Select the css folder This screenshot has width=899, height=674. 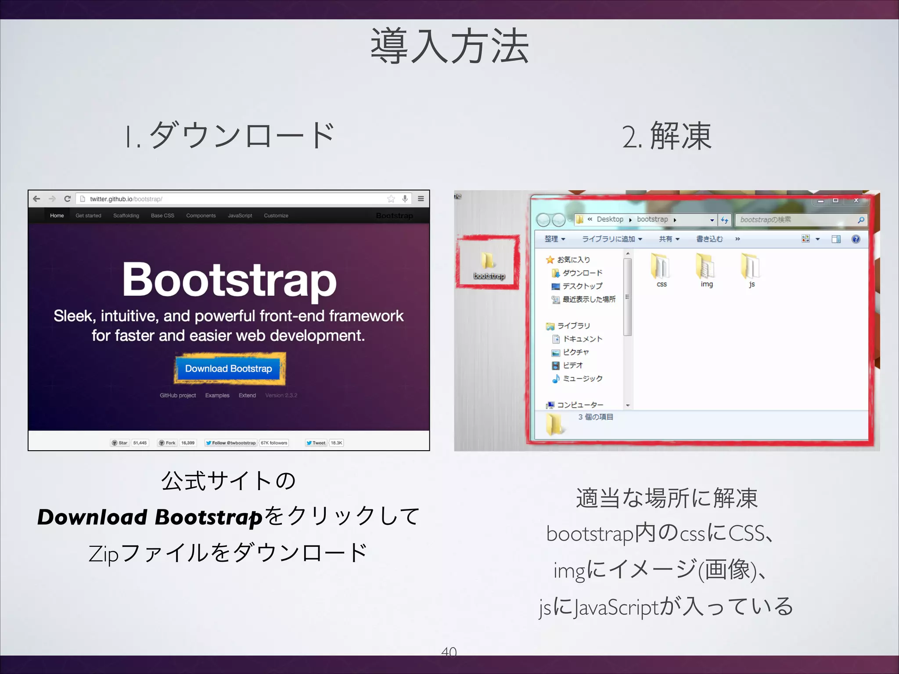(x=662, y=270)
